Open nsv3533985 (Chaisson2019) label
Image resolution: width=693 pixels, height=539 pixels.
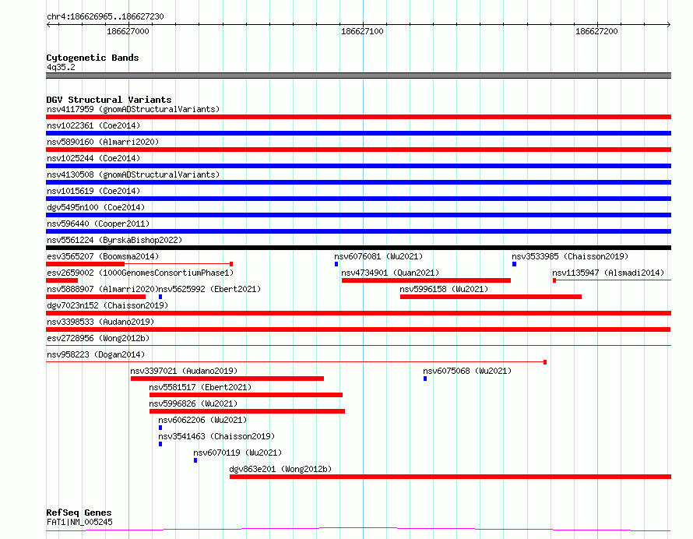pyautogui.click(x=570, y=256)
